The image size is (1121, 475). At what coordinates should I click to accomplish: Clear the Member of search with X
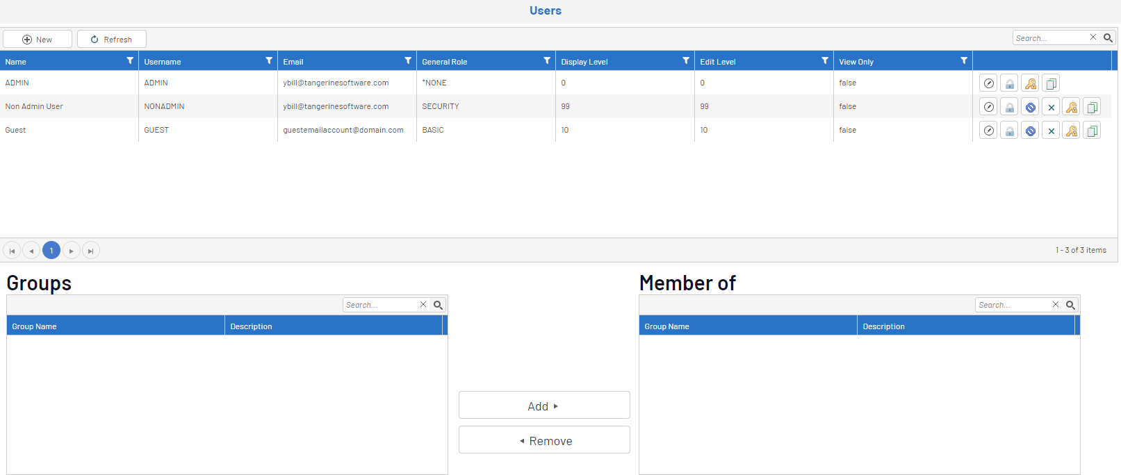(1056, 305)
